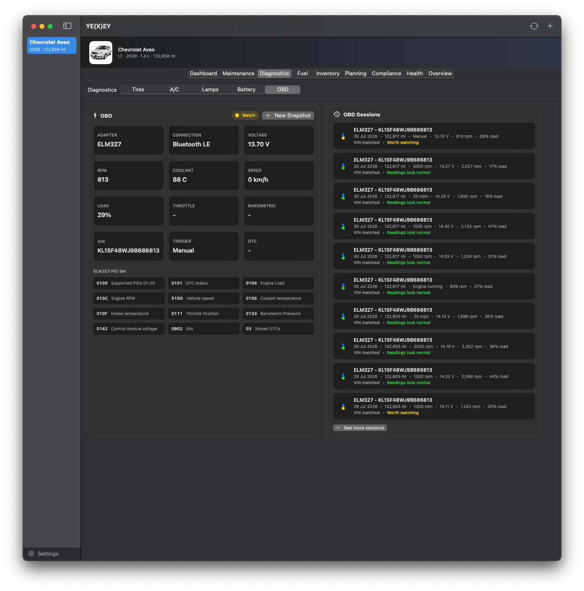Click the 0142 Control module voltage chip
This screenshot has width=584, height=591.
129,329
